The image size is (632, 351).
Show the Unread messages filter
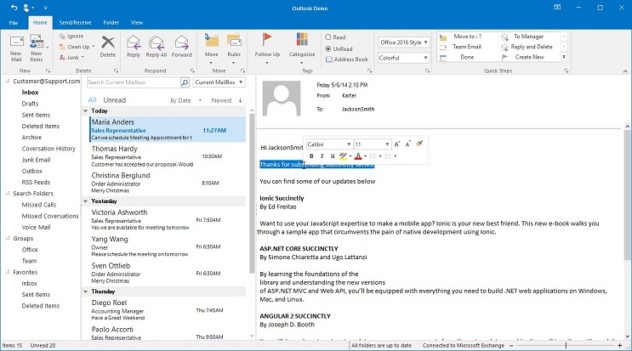coord(115,100)
